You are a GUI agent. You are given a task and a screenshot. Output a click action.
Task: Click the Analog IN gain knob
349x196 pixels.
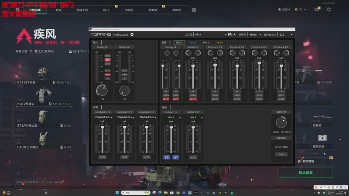(x=102, y=91)
